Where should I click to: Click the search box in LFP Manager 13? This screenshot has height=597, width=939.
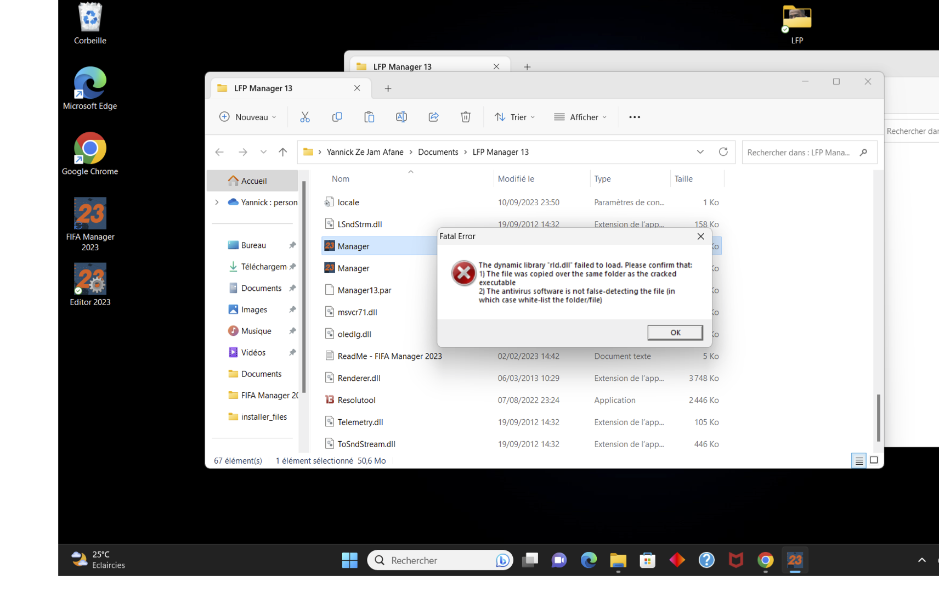click(809, 152)
